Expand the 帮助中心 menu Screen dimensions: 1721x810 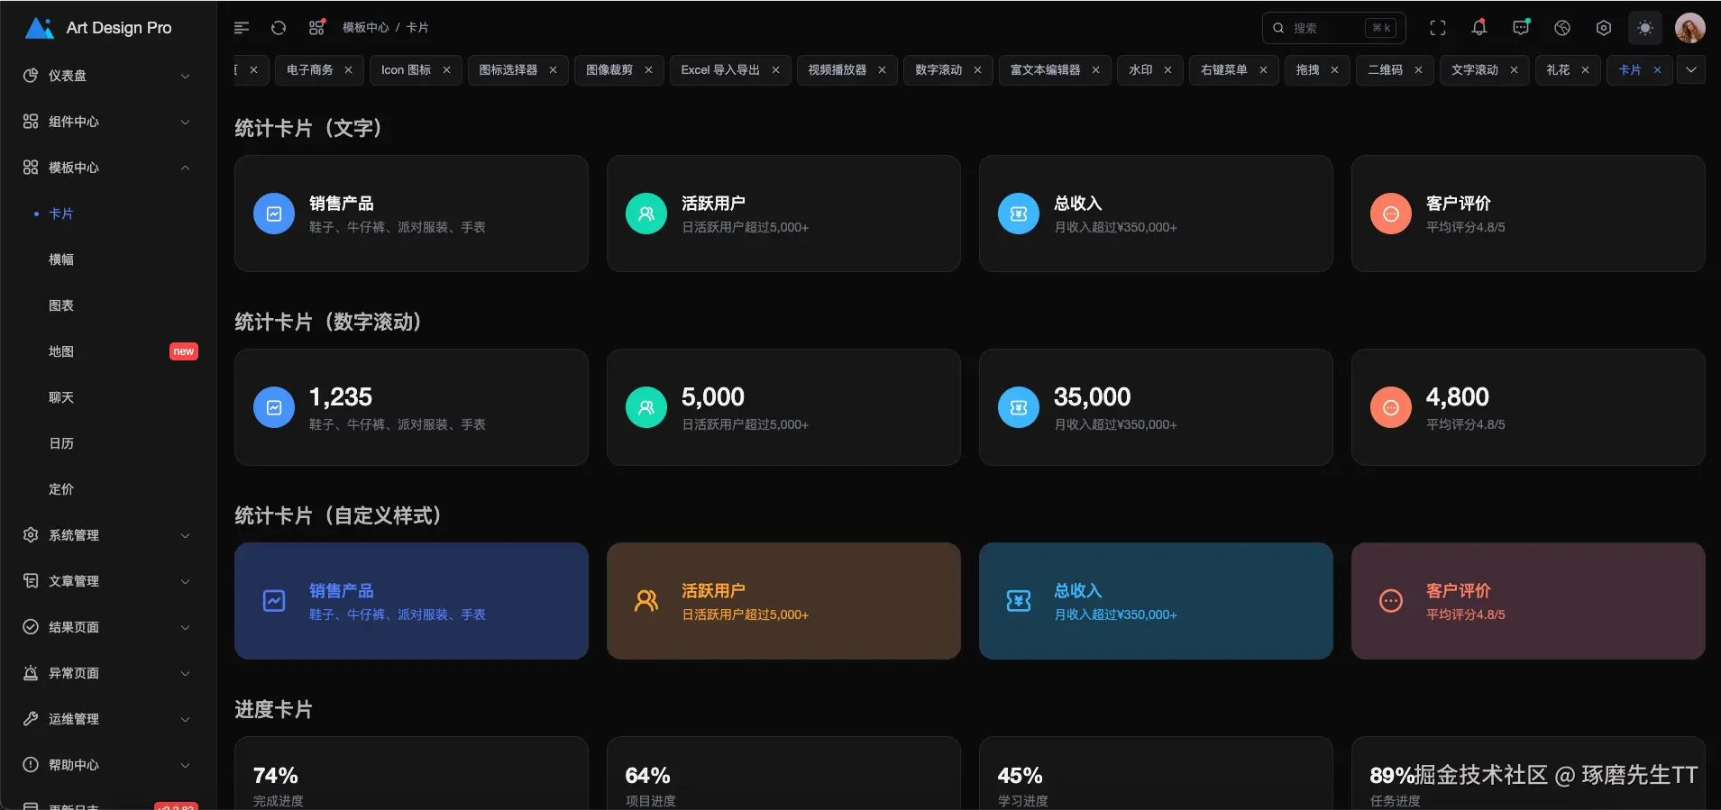pos(108,765)
